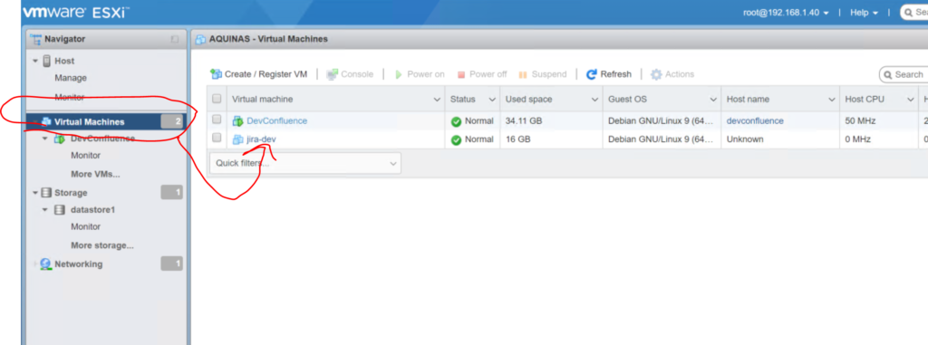Screen dimensions: 928x345
Task: Click the datastore1 icon in Navigator
Action: [60, 210]
